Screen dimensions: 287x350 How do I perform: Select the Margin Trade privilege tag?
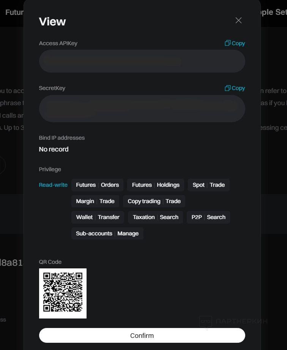(x=95, y=201)
